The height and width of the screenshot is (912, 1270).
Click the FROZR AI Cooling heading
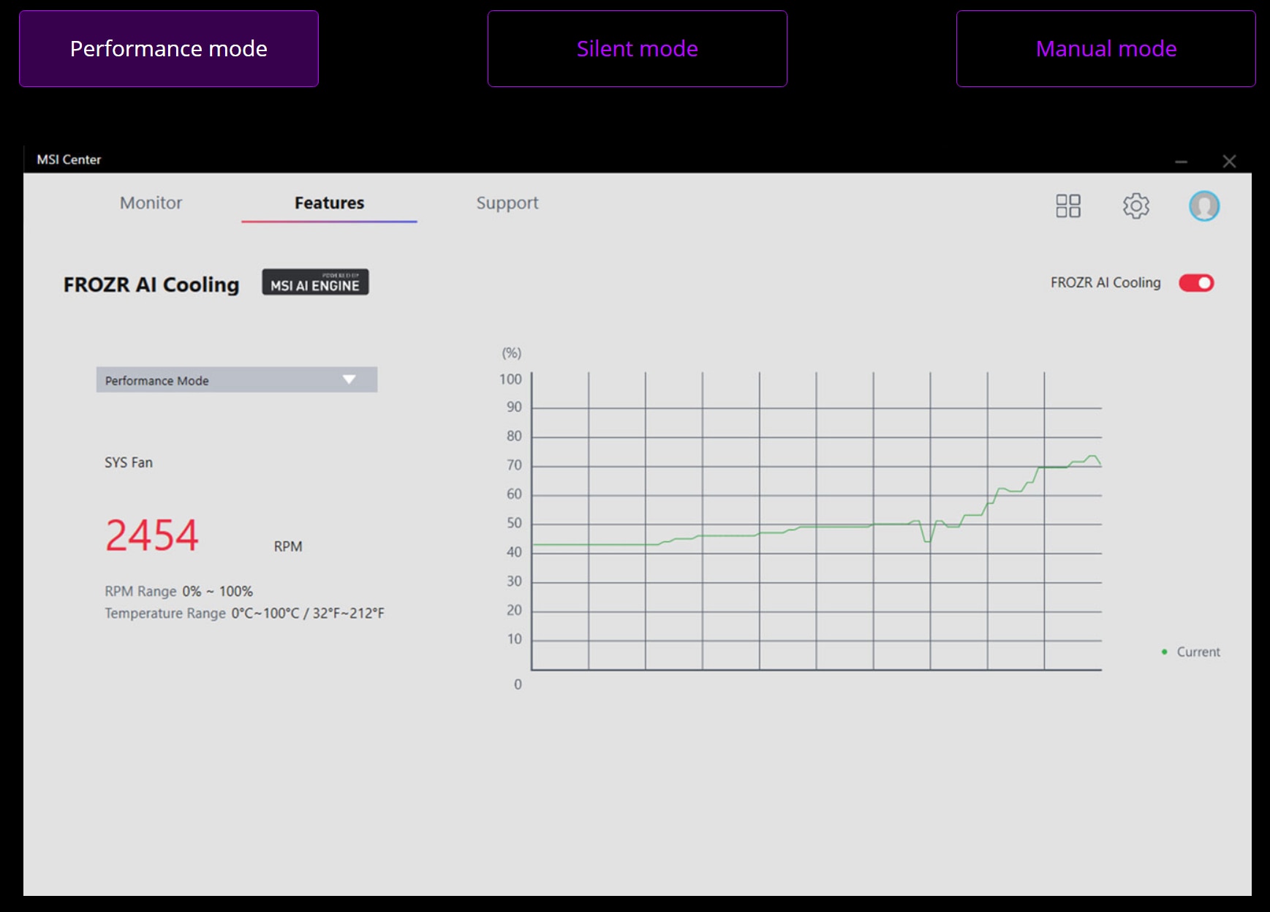tap(151, 284)
